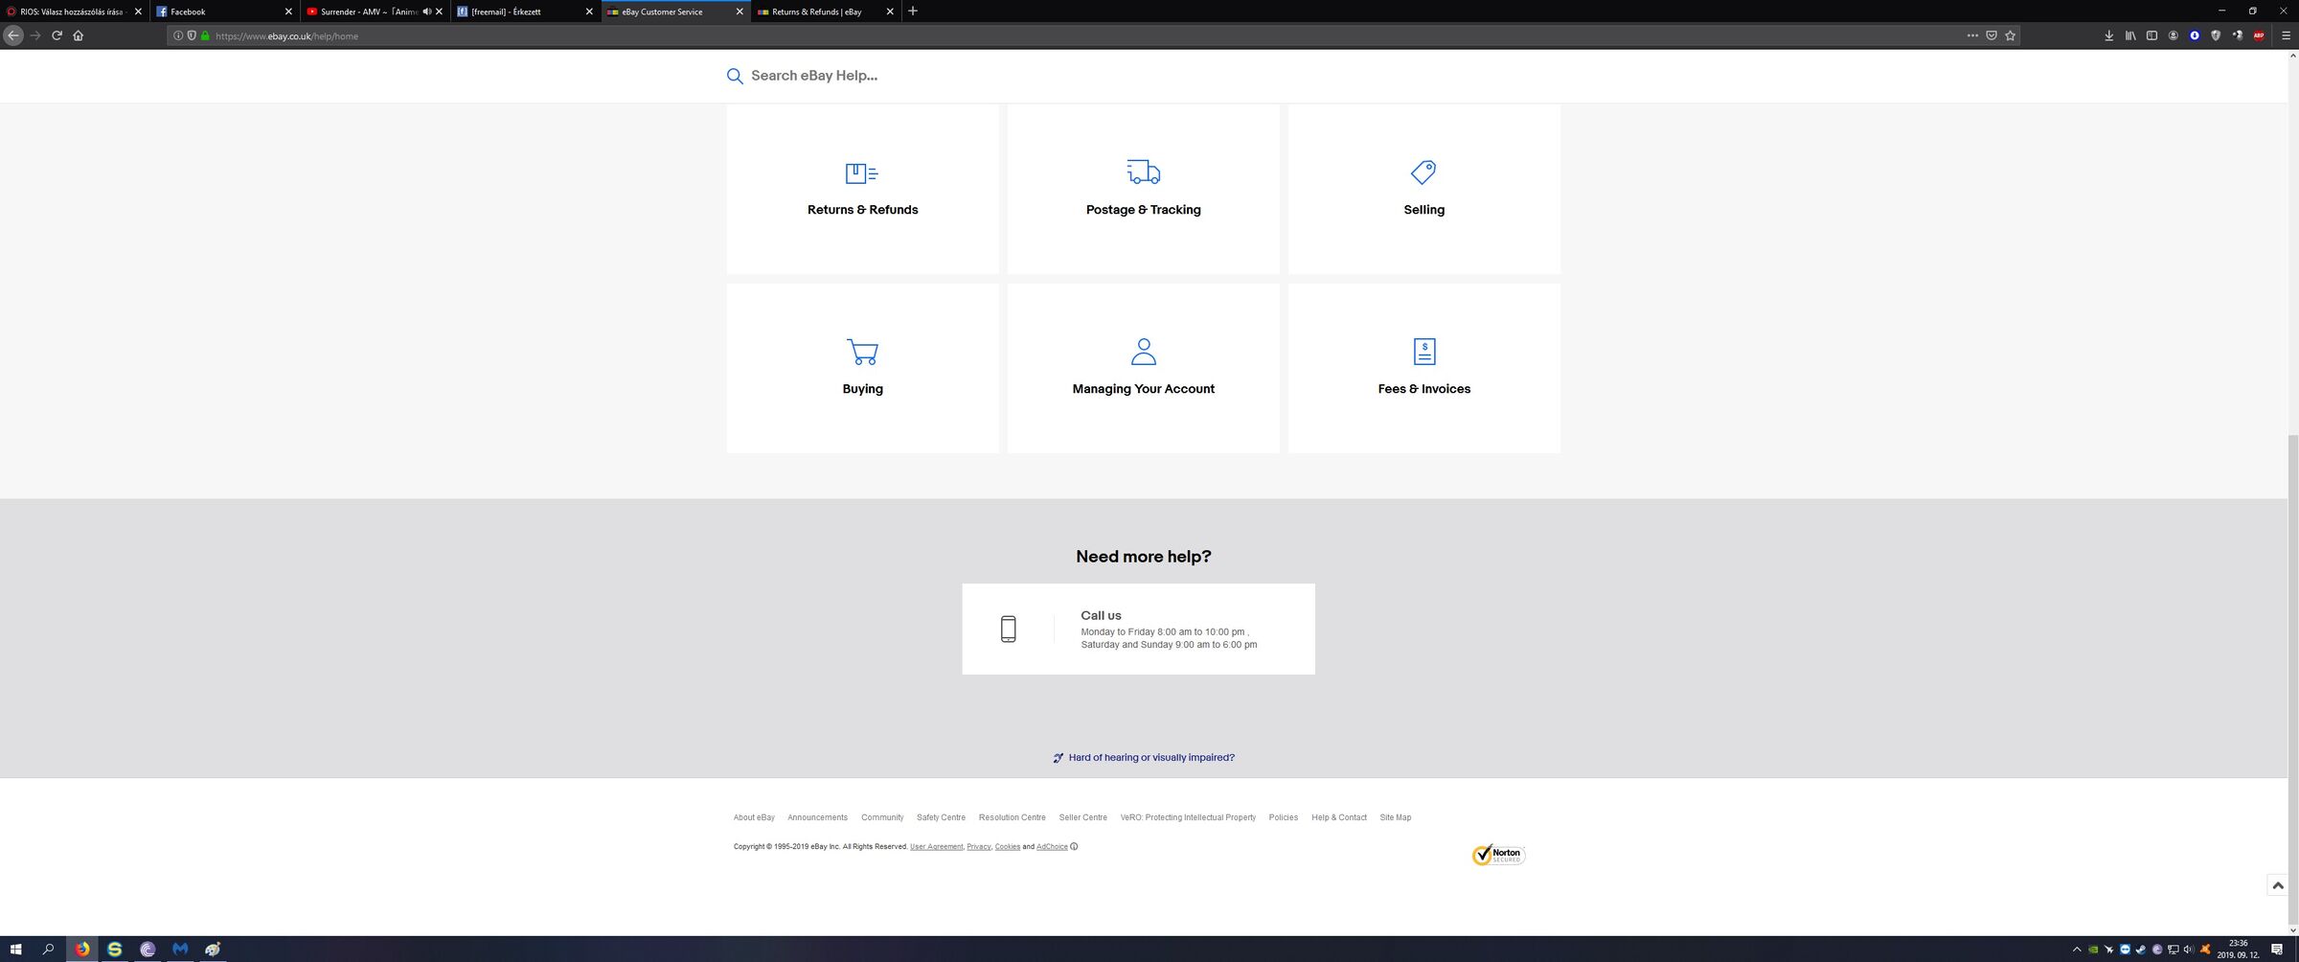The height and width of the screenshot is (962, 2299).
Task: Open the Windows Start menu
Action: pos(15,949)
